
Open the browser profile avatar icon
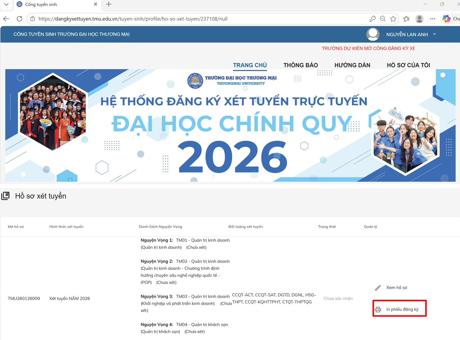pyautogui.click(x=419, y=19)
